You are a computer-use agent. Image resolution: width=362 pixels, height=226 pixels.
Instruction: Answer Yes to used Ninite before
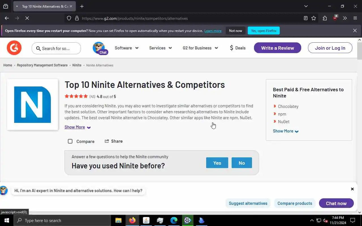click(217, 163)
